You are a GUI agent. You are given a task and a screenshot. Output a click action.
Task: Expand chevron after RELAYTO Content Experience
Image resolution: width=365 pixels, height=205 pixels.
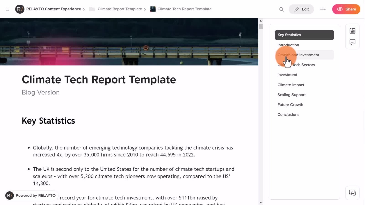click(x=84, y=9)
